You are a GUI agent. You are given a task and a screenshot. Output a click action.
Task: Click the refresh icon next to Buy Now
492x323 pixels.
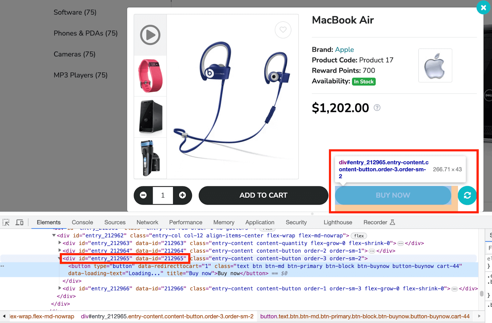coord(467,195)
